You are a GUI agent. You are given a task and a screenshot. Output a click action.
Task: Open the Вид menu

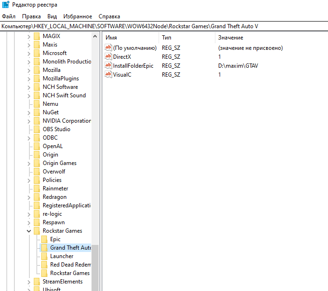click(x=52, y=16)
